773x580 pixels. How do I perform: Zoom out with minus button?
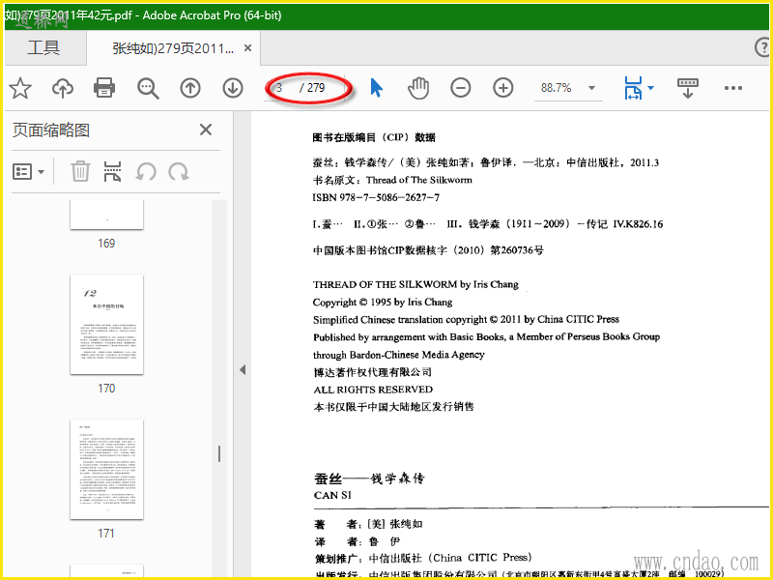461,88
